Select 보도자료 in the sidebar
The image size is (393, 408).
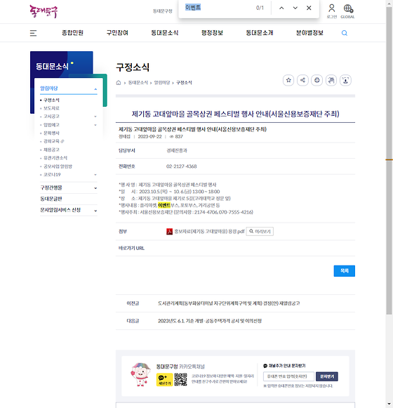click(x=51, y=108)
